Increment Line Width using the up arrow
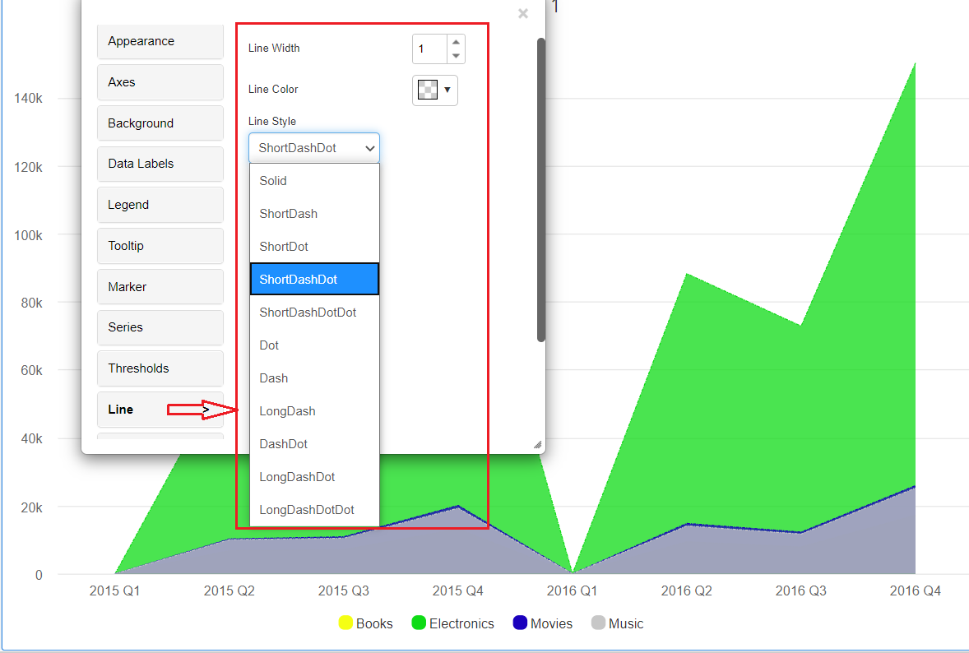969x653 pixels. 456,43
